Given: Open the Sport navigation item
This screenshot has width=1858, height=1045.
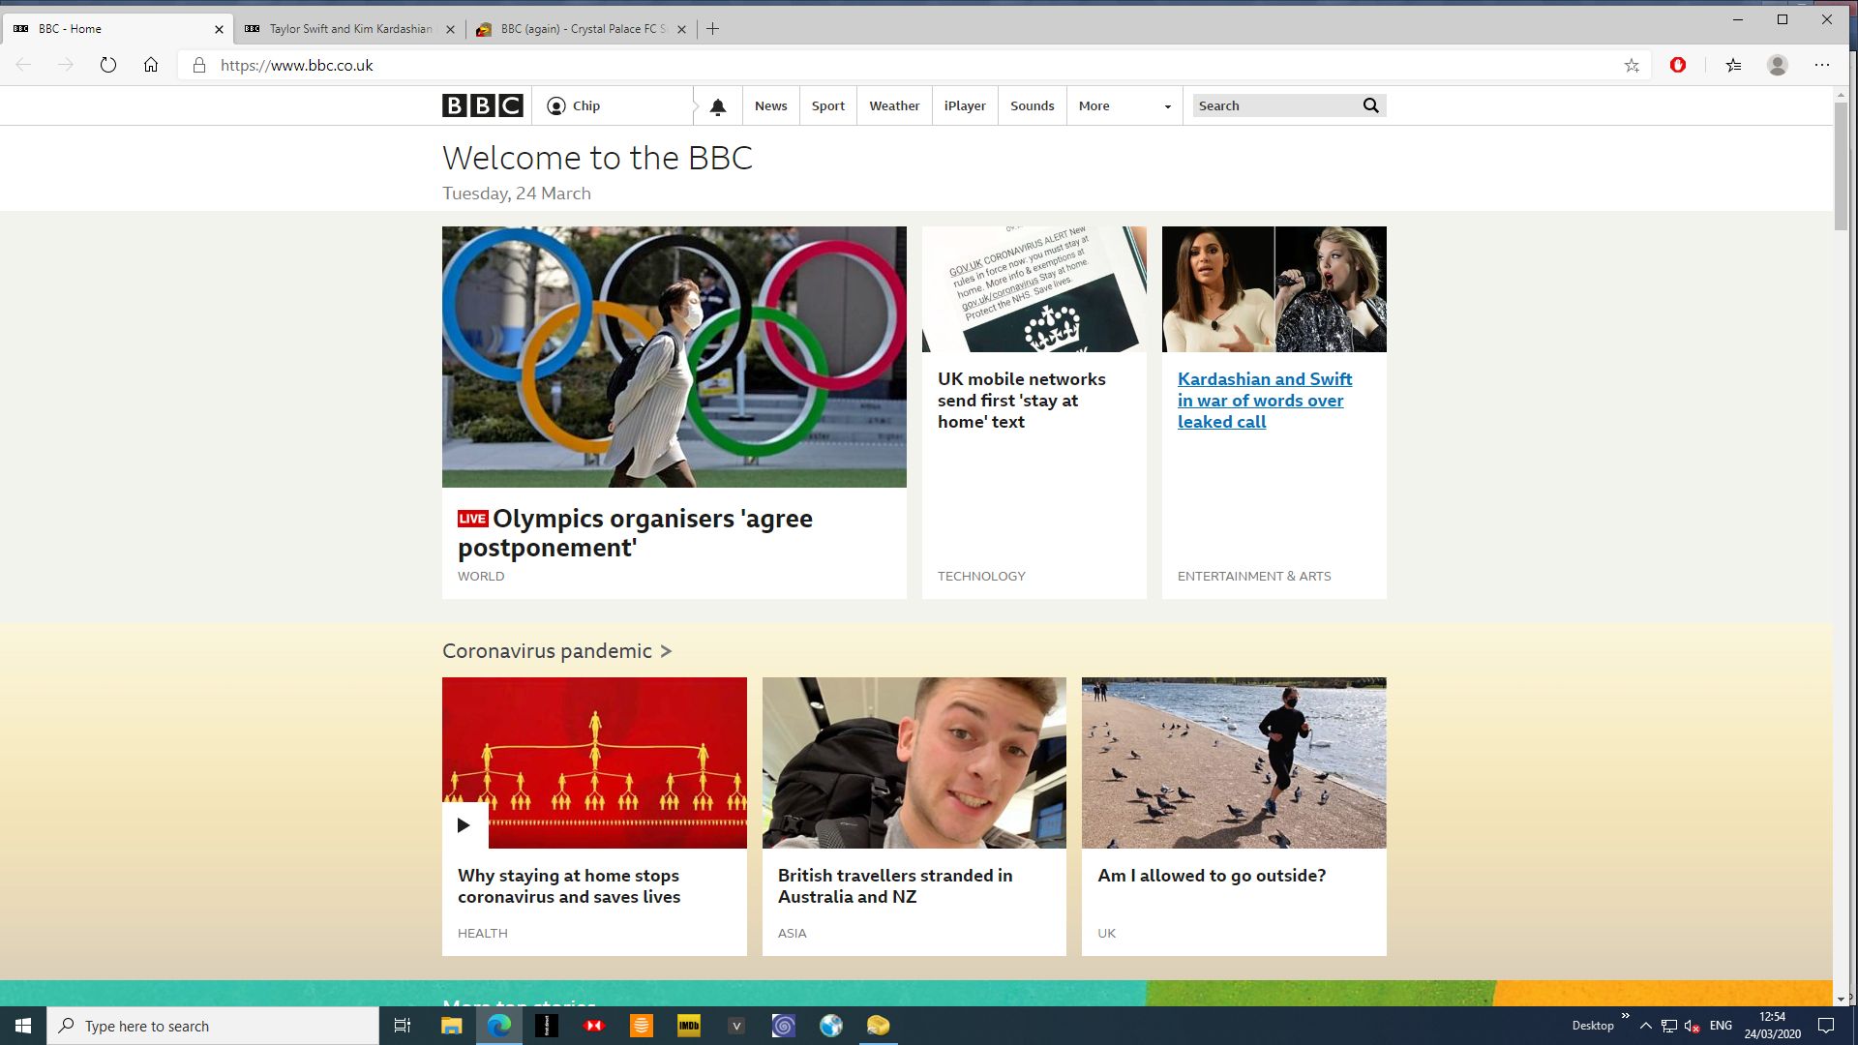Looking at the screenshot, I should (827, 106).
